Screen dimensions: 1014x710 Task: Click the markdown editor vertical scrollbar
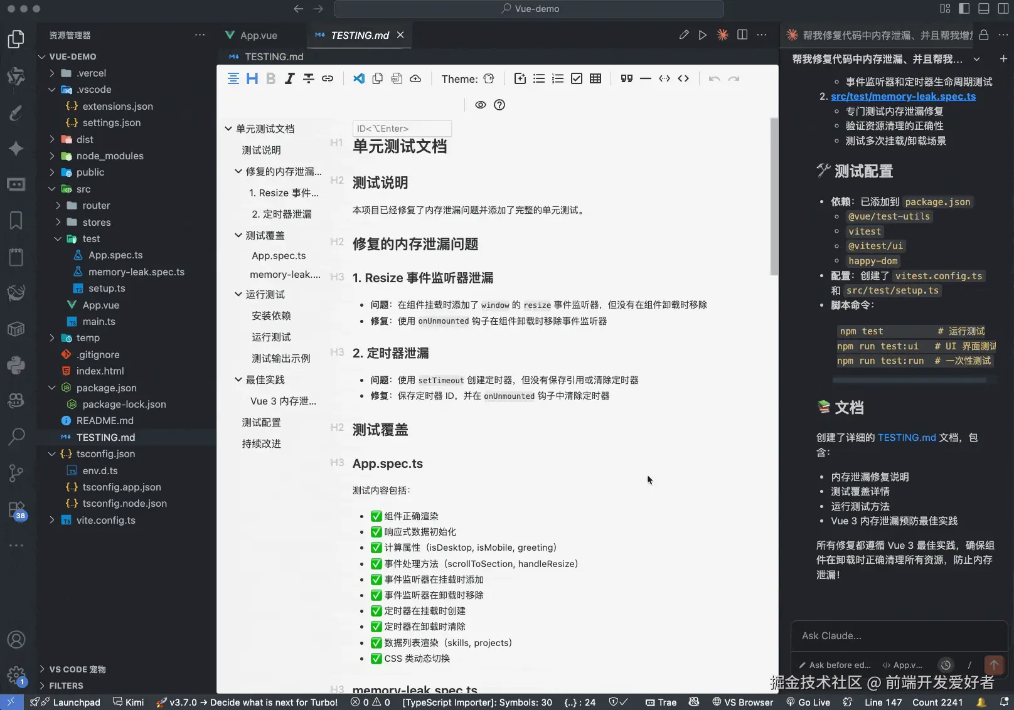774,197
